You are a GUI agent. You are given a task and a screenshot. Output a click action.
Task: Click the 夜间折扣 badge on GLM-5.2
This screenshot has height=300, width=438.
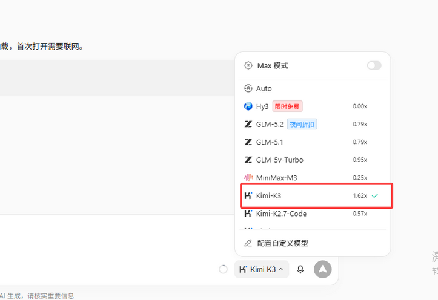(302, 125)
